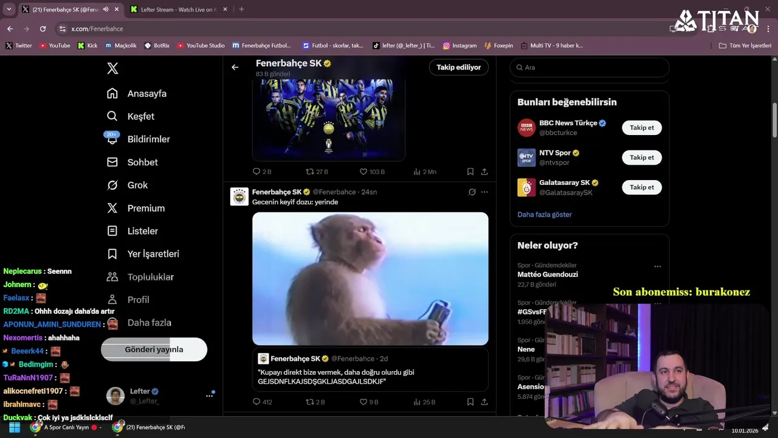Like the monkey post (9 B)
This screenshot has width=778, height=438.
point(369,402)
